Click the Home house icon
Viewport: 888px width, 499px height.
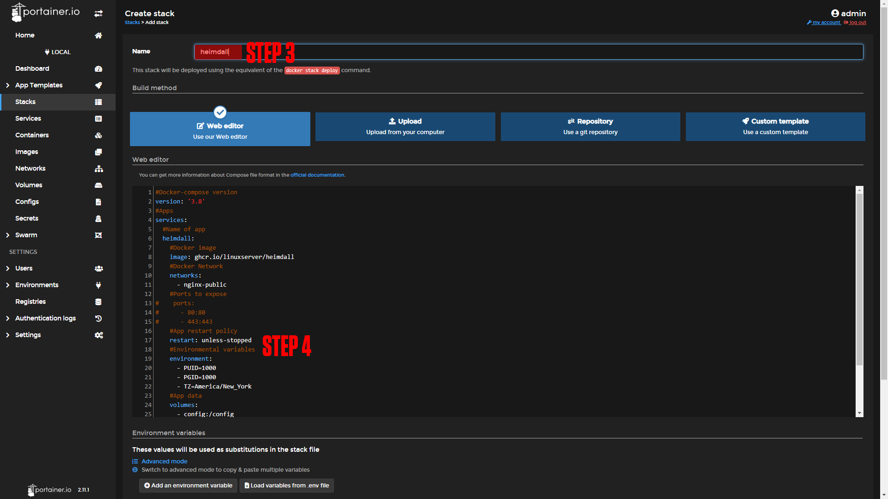(x=99, y=36)
